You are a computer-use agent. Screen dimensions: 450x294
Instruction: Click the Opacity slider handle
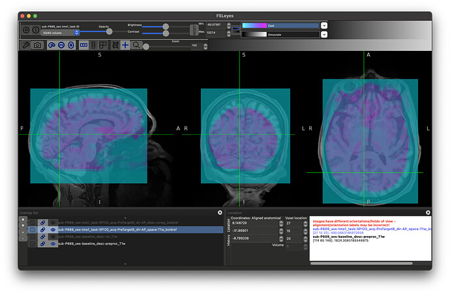(109, 31)
